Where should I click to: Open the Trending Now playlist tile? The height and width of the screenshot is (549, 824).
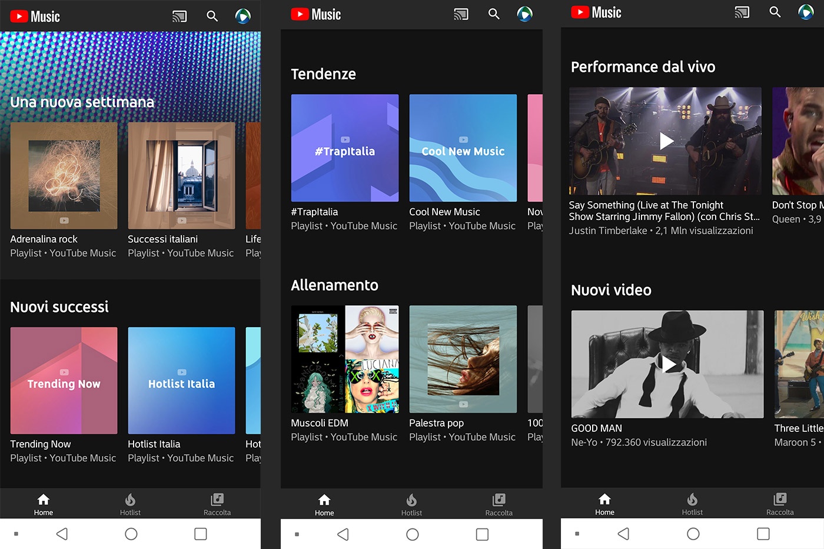[x=64, y=381]
